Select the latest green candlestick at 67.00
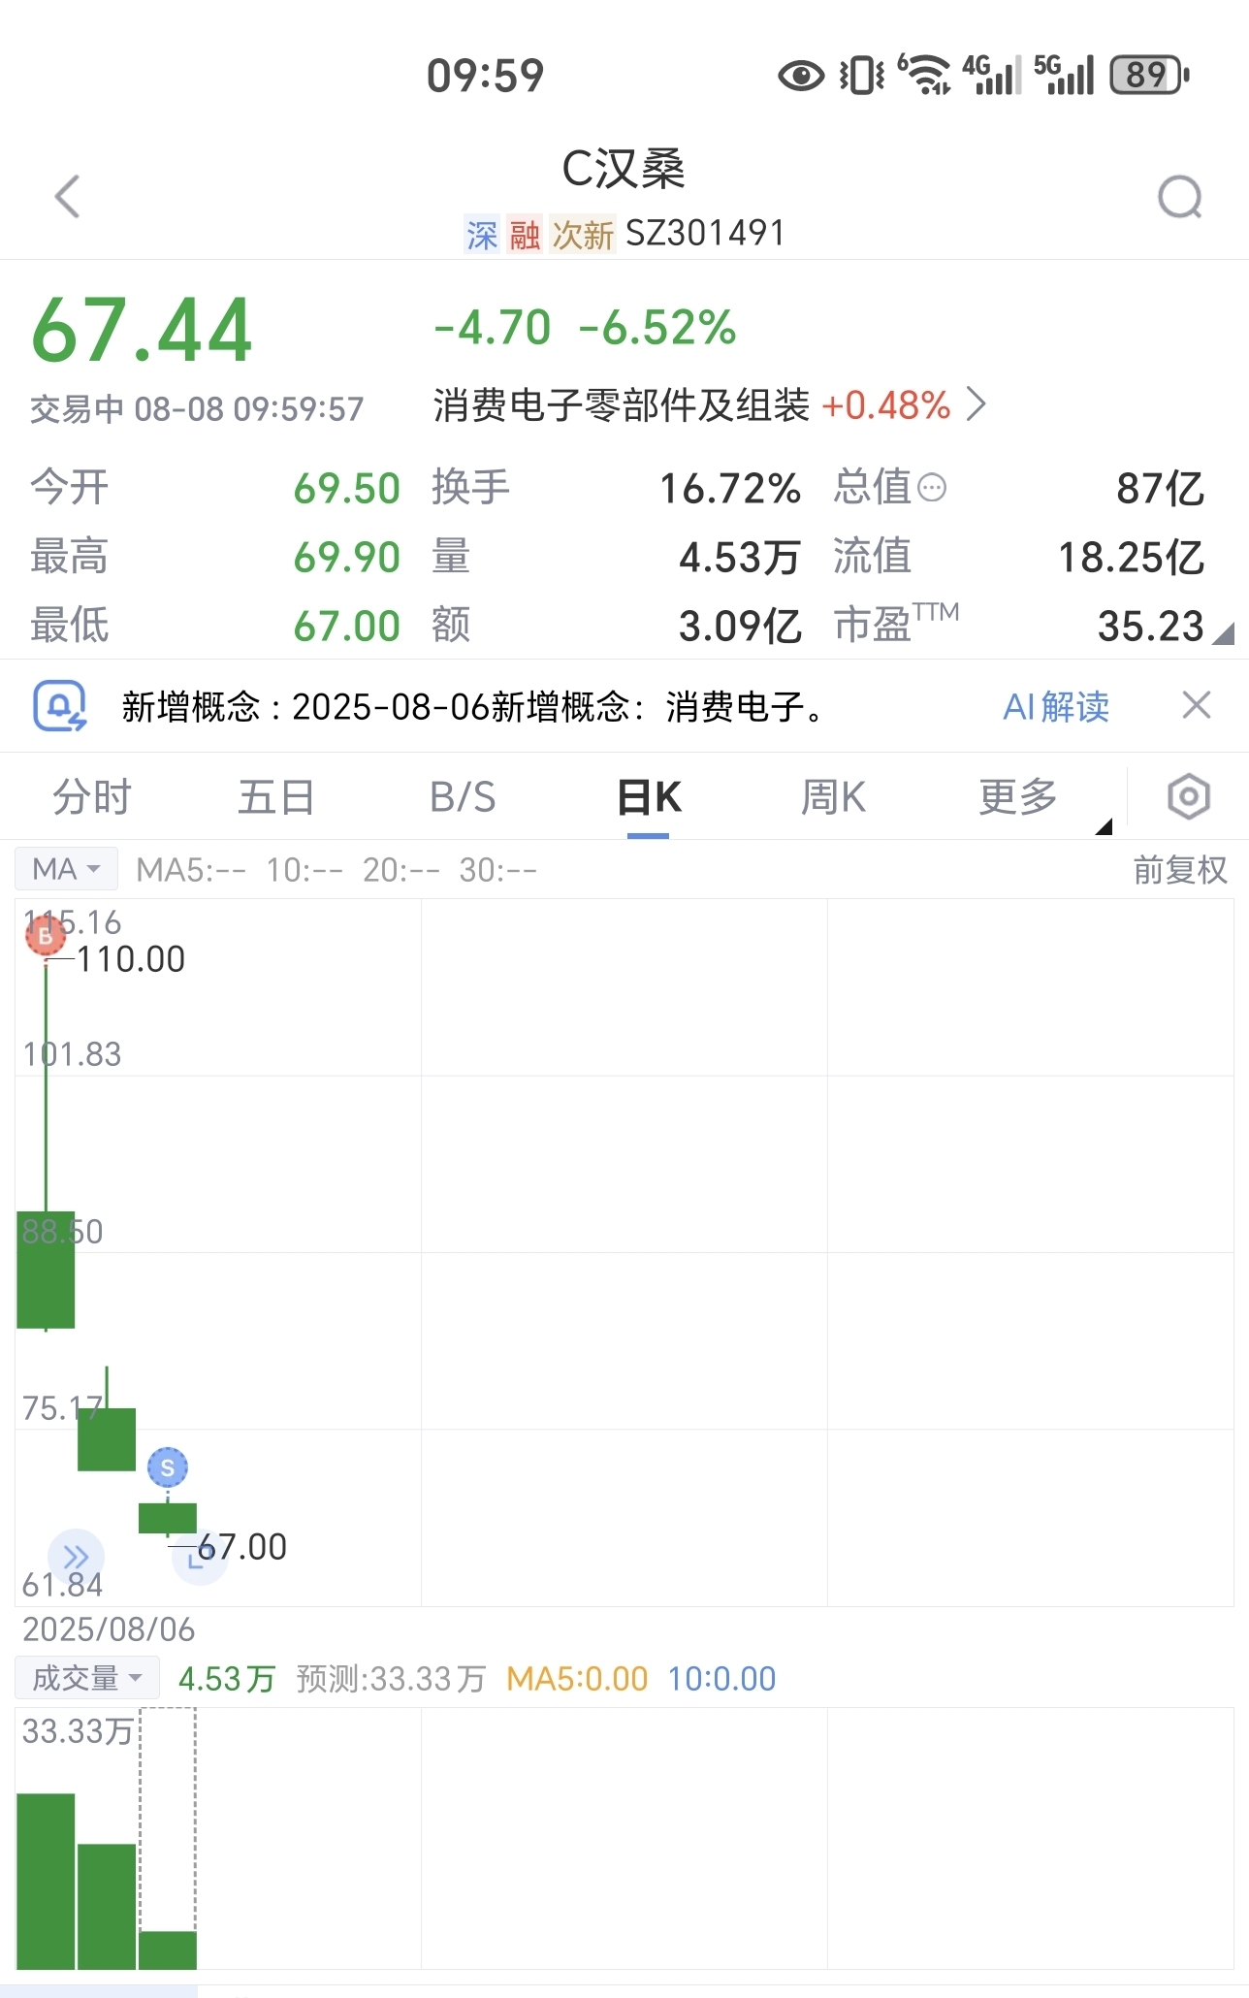Image resolution: width=1249 pixels, height=1998 pixels. [168, 1519]
